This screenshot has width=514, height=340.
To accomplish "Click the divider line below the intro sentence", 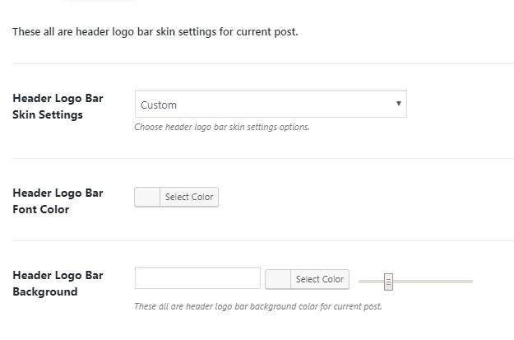I will click(263, 63).
